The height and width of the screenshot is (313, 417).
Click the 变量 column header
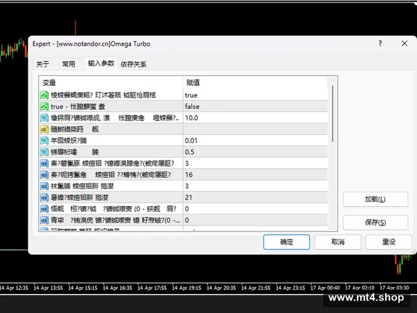(x=111, y=83)
